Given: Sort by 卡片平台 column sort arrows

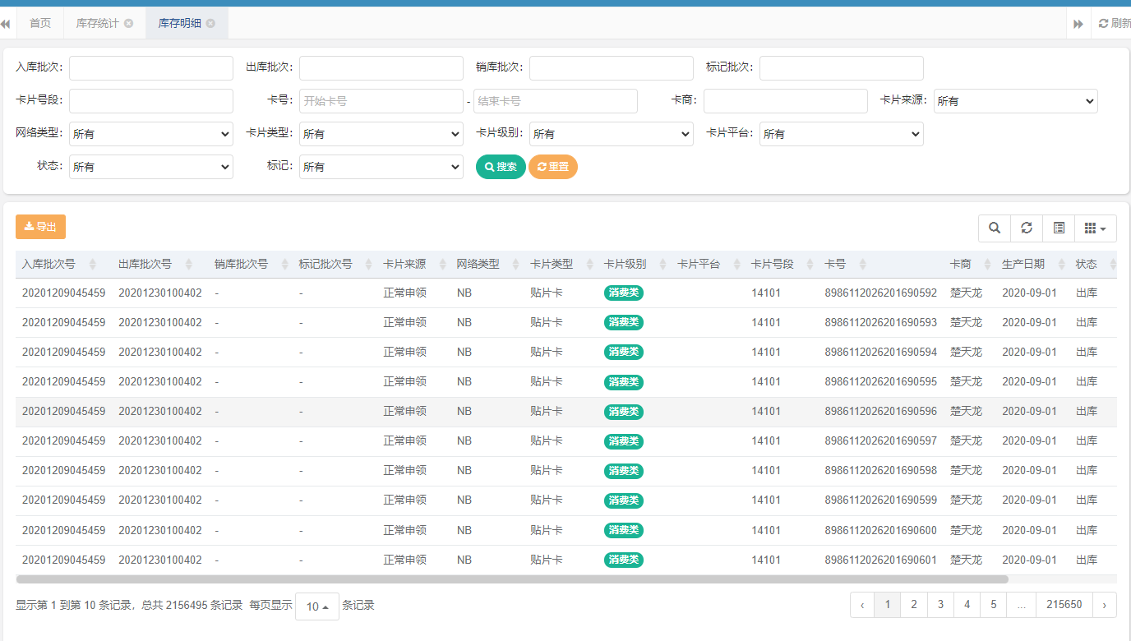Looking at the screenshot, I should pos(737,265).
